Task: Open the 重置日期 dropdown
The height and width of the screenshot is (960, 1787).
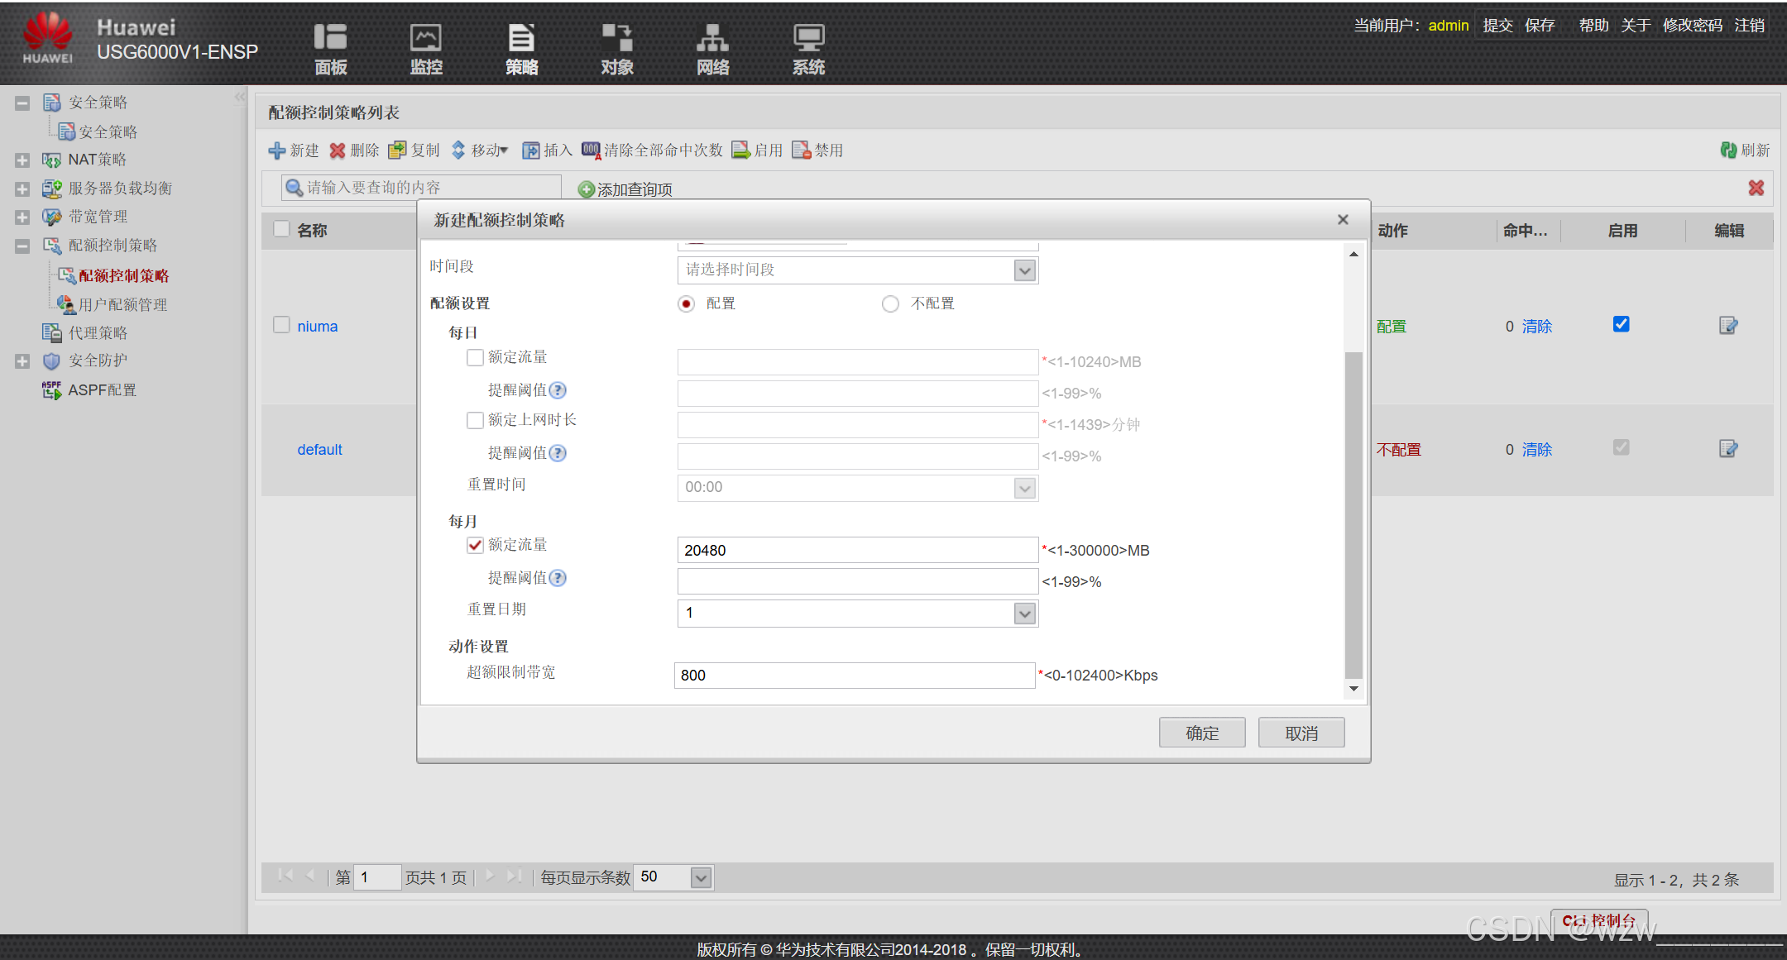Action: [1024, 614]
